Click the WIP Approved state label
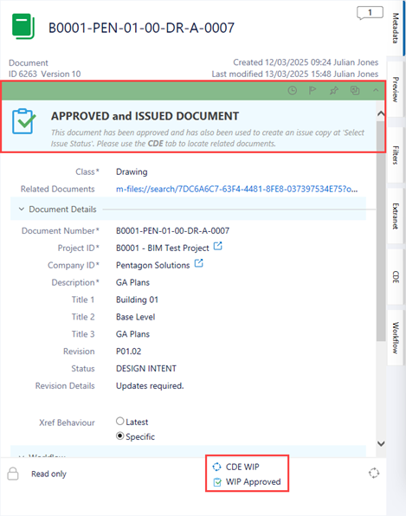This screenshot has width=406, height=516. (x=254, y=481)
